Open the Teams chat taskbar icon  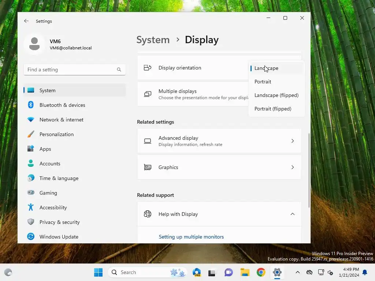tap(229, 272)
